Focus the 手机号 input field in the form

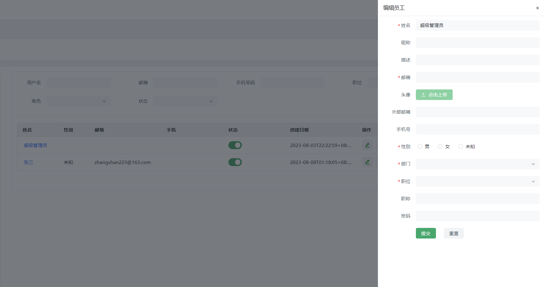[x=478, y=129]
